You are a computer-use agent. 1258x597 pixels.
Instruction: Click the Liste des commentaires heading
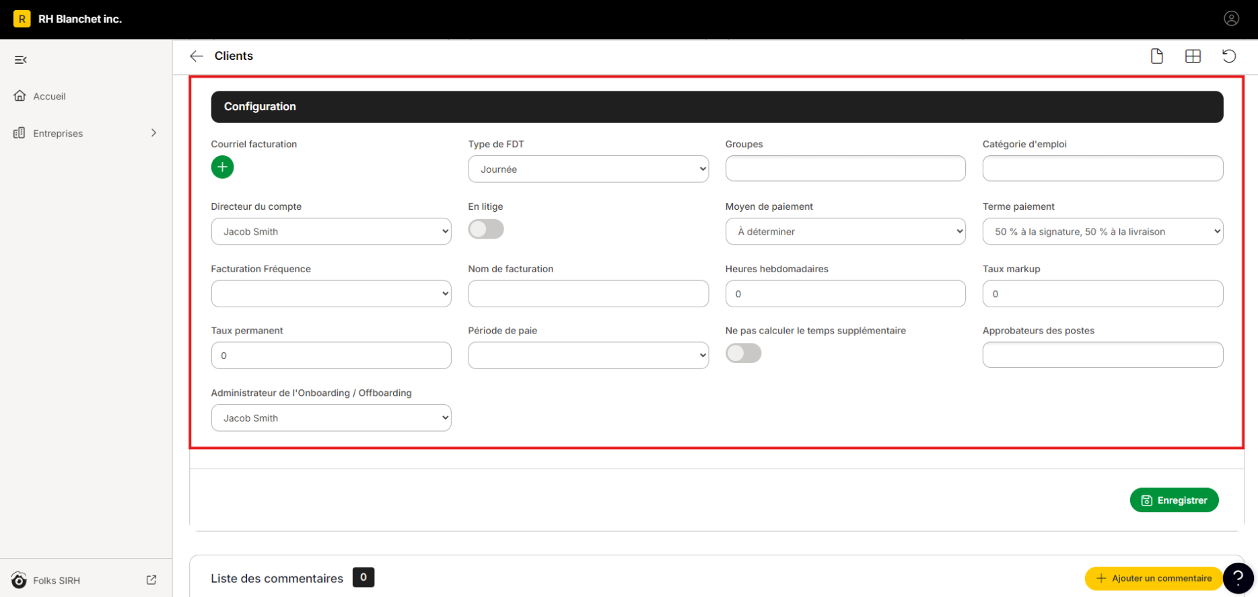coord(277,578)
